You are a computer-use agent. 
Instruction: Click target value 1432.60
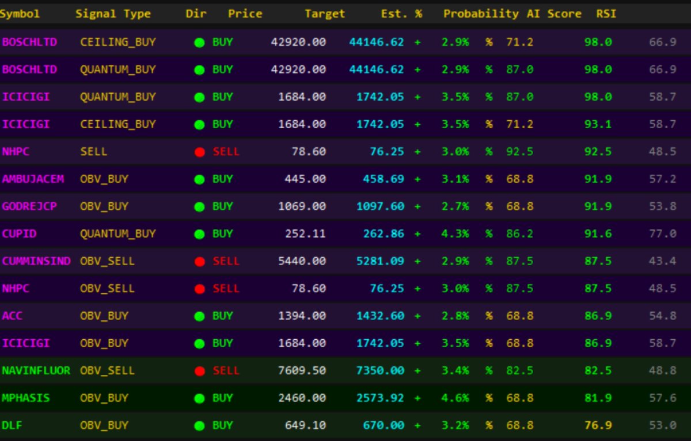point(380,316)
